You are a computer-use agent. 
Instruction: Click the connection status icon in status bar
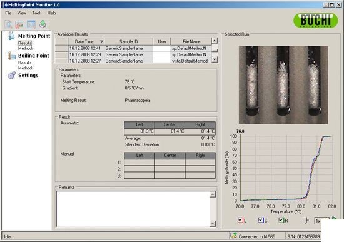click(x=233, y=236)
